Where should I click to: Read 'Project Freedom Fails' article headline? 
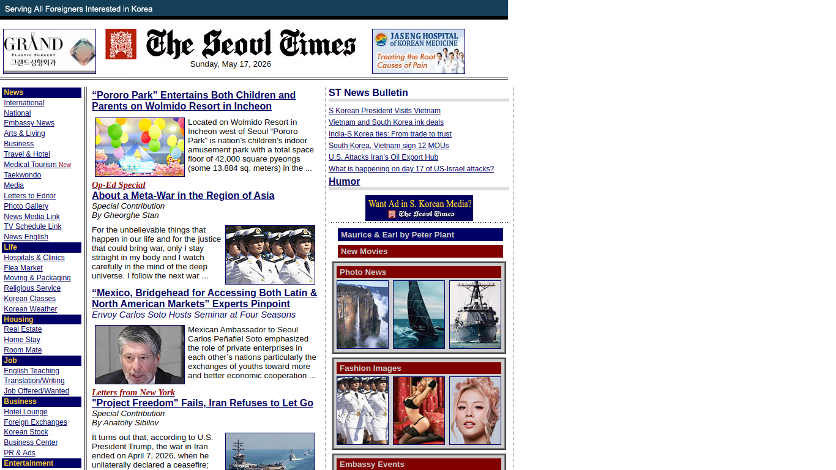click(x=203, y=403)
